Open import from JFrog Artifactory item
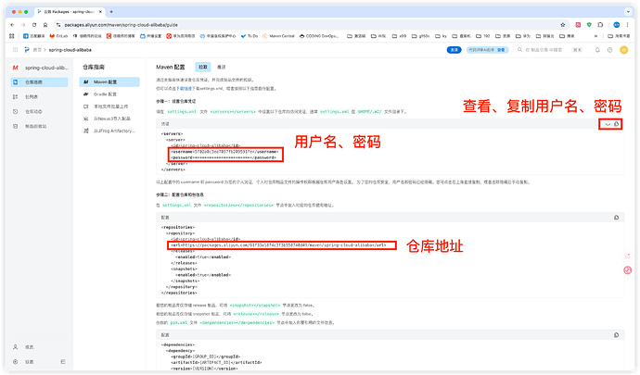Image resolution: width=640 pixels, height=375 pixels. [x=109, y=131]
